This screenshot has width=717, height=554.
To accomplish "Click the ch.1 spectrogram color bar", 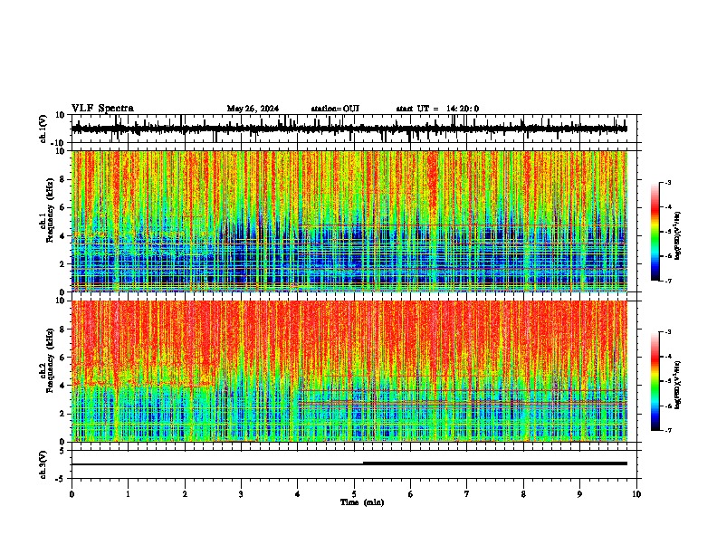I will pyautogui.click(x=655, y=232).
